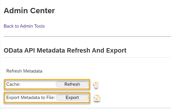This screenshot has height=109, width=171.
Task: Click the Refresh button for Cache
Action: pyautogui.click(x=72, y=84)
